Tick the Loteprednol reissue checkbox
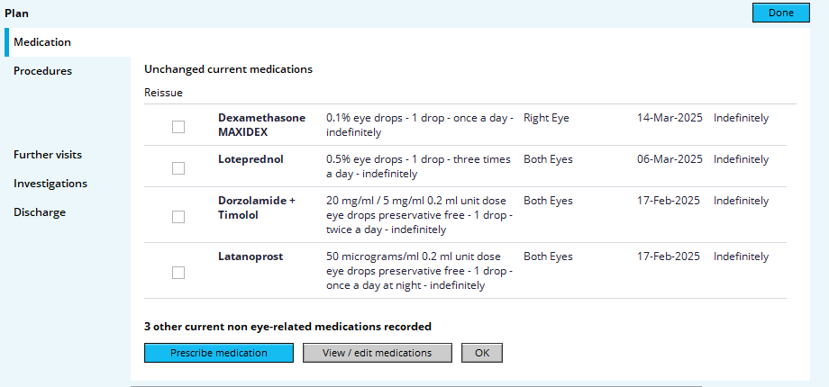Image resolution: width=829 pixels, height=387 pixels. tap(178, 168)
